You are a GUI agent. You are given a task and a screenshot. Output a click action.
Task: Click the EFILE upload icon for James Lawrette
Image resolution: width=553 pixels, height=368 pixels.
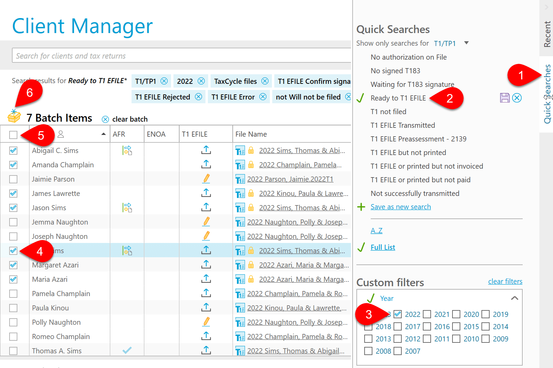click(x=206, y=193)
